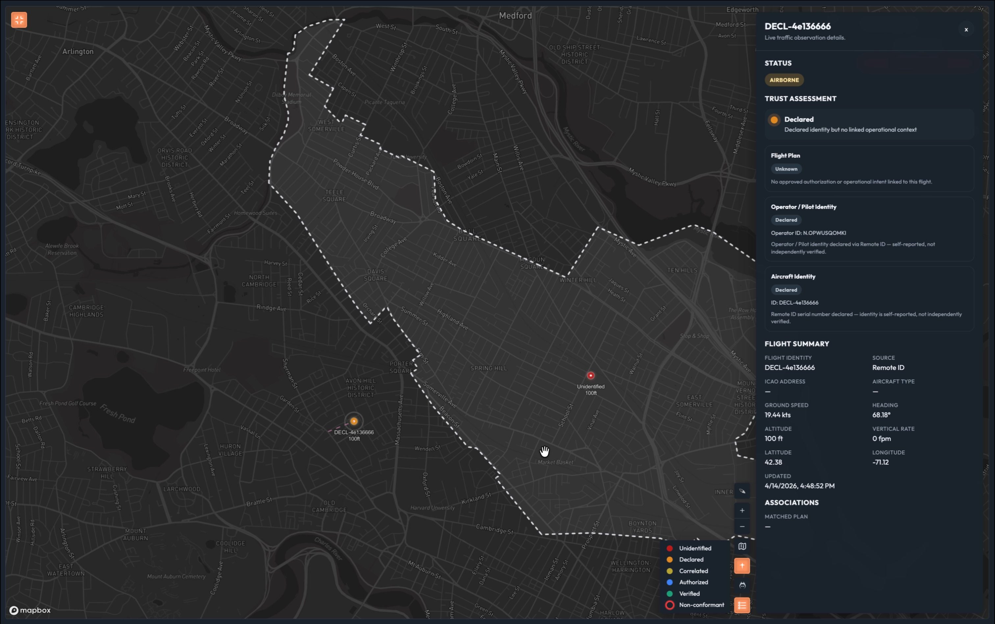
Task: Click the vertical rate value 0 fpm
Action: [881, 439]
